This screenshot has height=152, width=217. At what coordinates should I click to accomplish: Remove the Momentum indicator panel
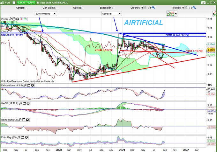pyautogui.click(x=27, y=120)
